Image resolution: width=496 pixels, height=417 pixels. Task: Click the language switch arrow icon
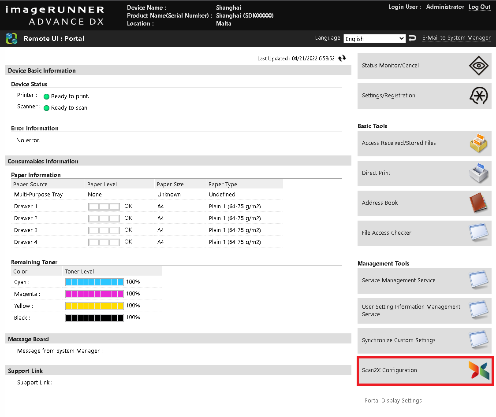[412, 38]
